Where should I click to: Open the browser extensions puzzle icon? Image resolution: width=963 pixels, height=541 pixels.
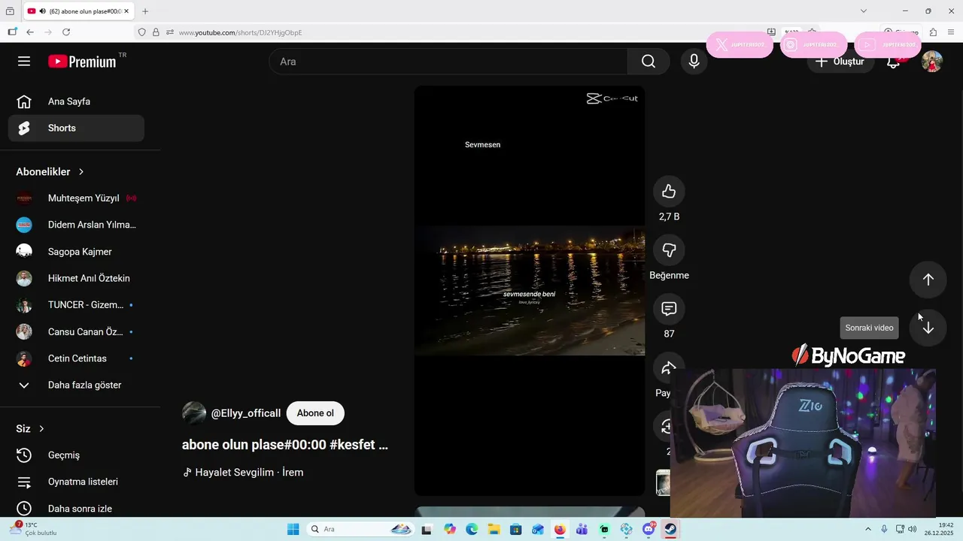[x=933, y=32]
